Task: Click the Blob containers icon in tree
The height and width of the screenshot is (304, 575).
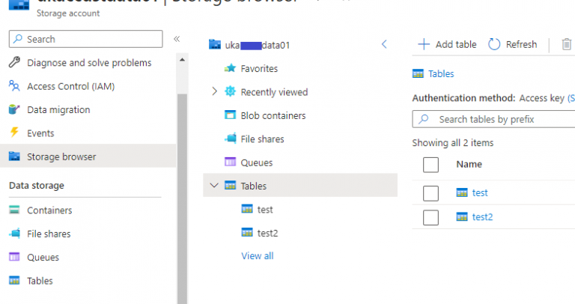Action: (230, 115)
